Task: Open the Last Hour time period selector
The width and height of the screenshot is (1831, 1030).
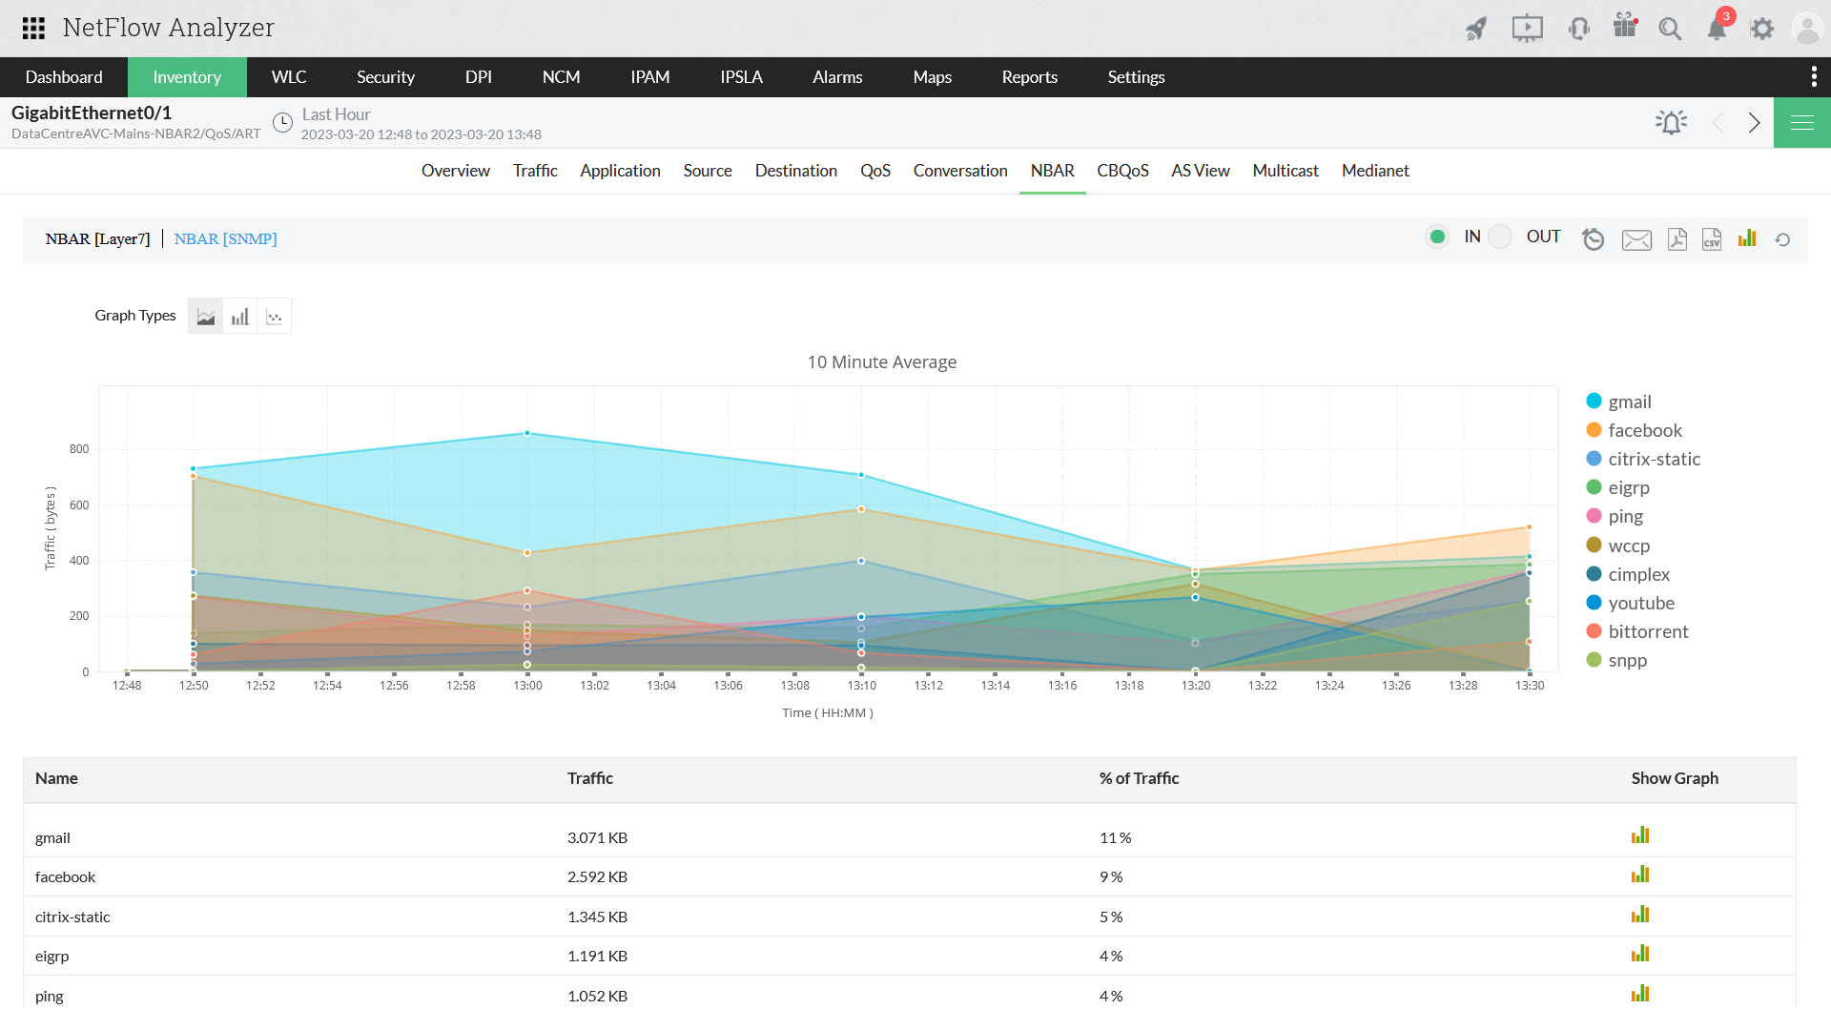Action: (x=336, y=114)
